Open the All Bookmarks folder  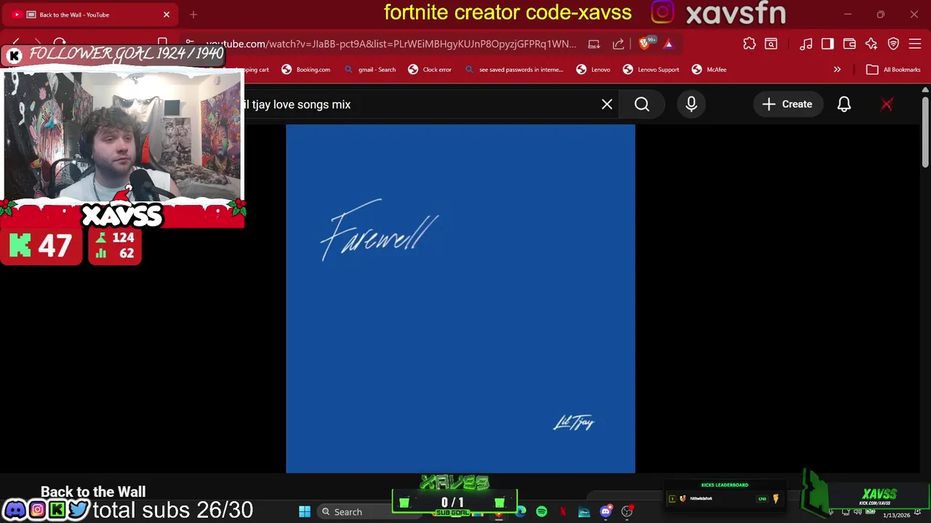coord(893,70)
